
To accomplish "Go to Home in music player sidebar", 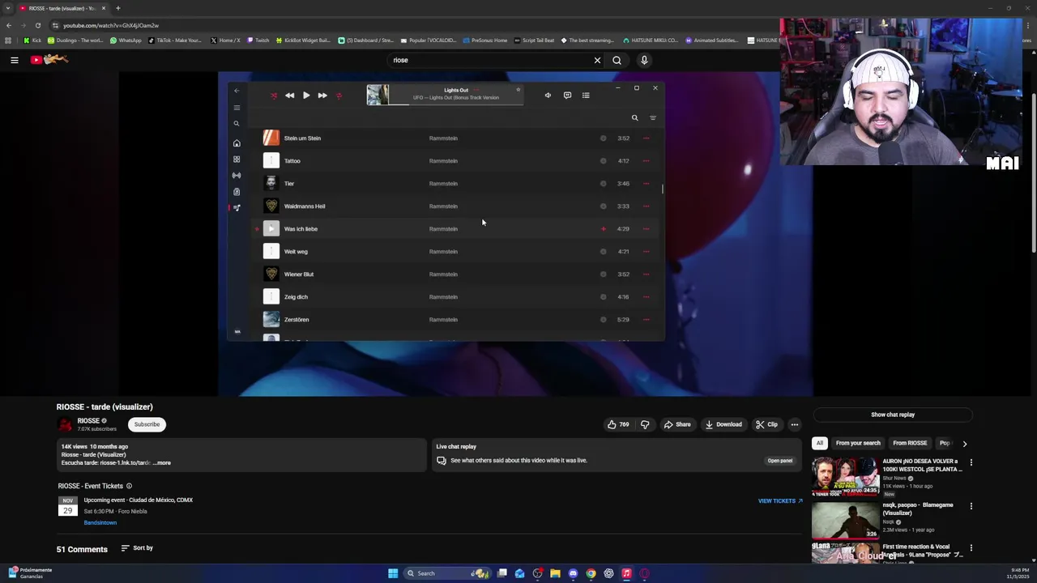I will click(237, 143).
